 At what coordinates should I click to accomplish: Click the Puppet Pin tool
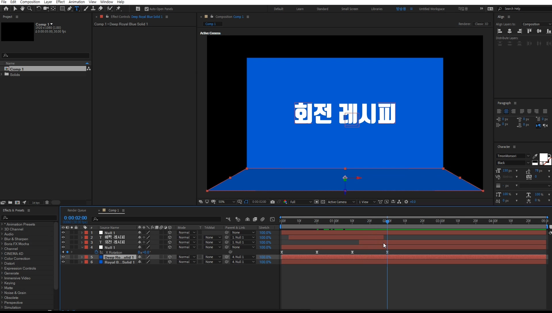pyautogui.click(x=118, y=9)
